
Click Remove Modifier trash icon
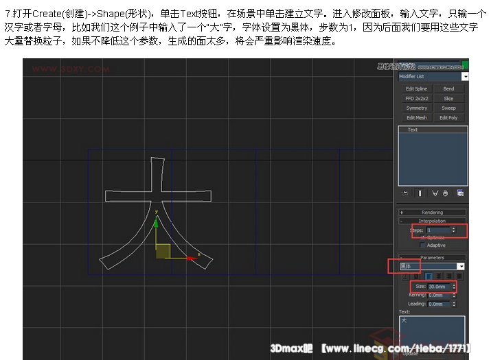coord(445,193)
